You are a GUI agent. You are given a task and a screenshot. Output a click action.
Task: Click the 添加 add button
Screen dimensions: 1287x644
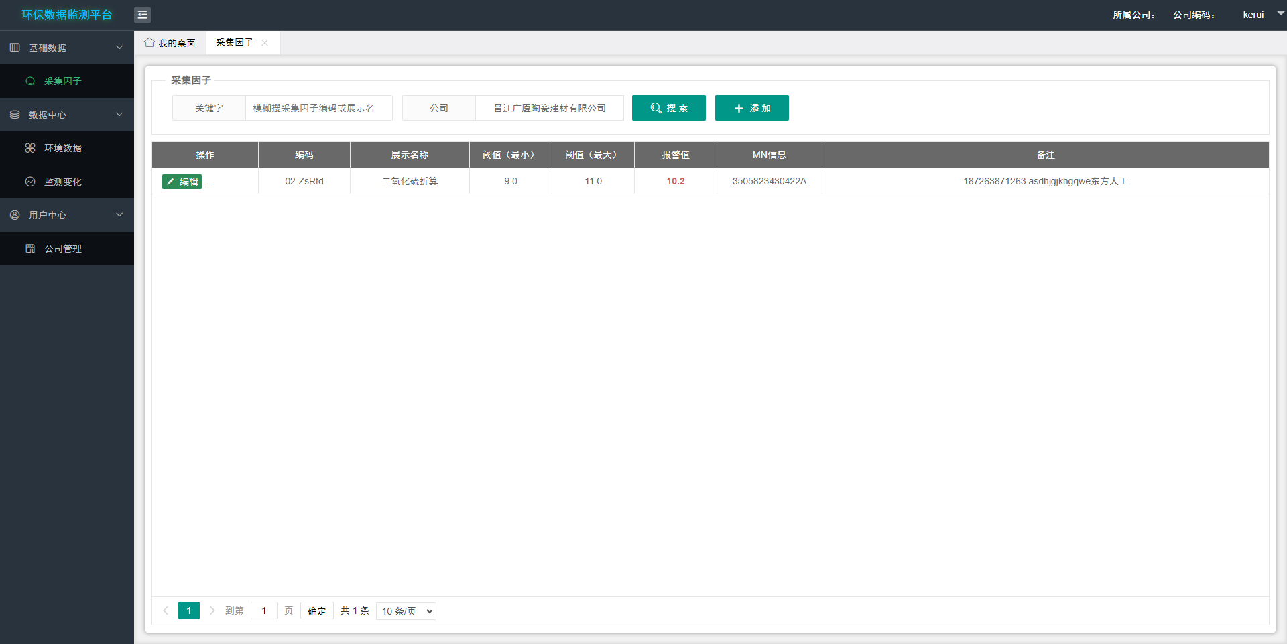(x=751, y=108)
